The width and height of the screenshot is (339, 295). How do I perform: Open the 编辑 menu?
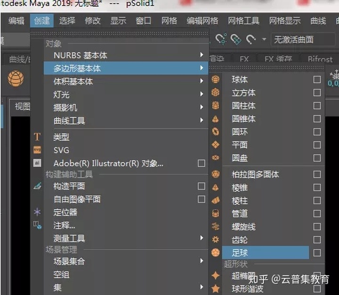(x=16, y=21)
